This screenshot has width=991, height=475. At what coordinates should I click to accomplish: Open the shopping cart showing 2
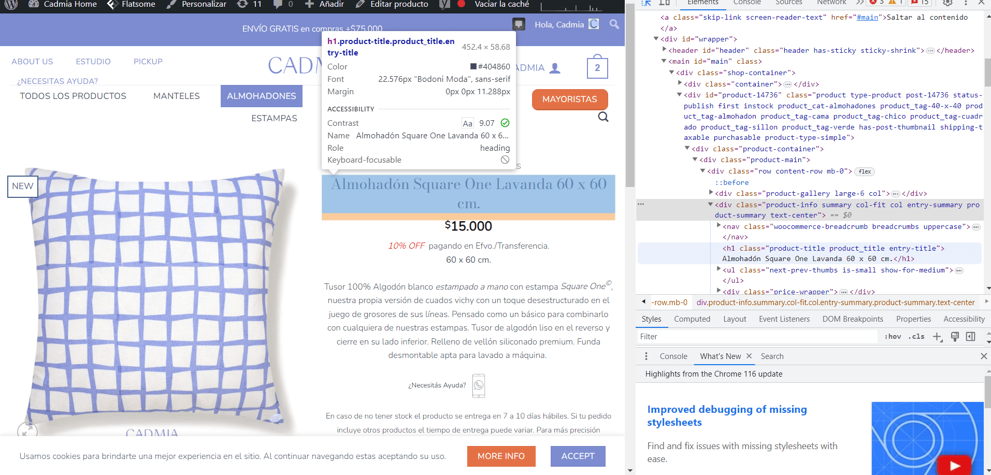[x=597, y=66]
